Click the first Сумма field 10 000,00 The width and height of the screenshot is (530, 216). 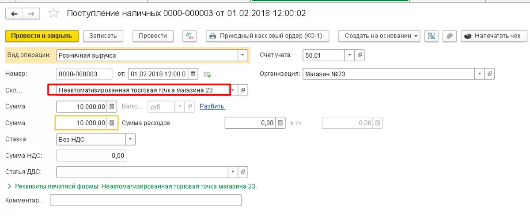pyautogui.click(x=82, y=107)
